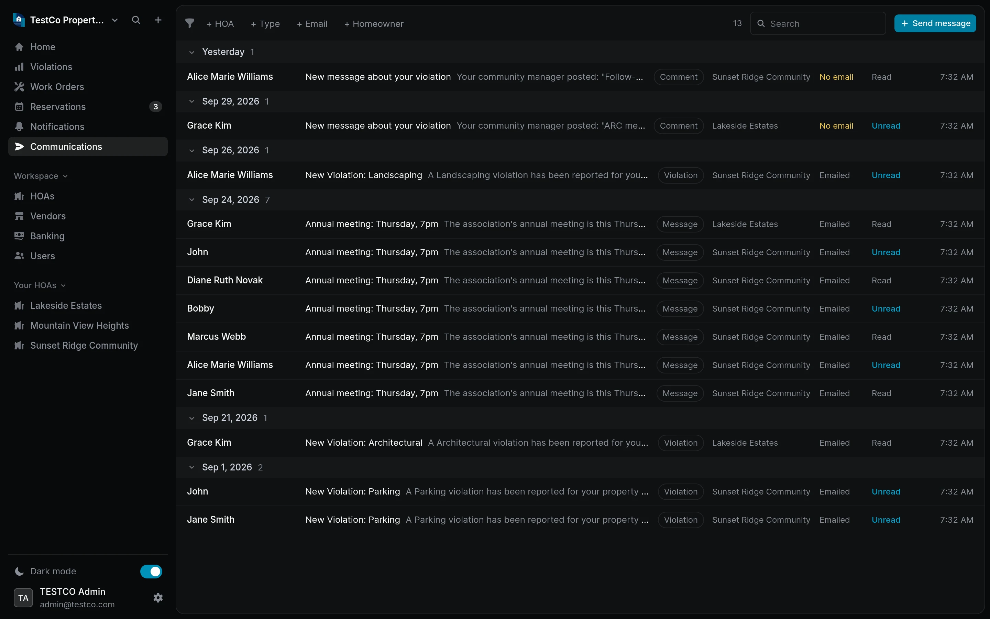The width and height of the screenshot is (990, 619).
Task: Click the Mountain View Heights building icon
Action: tap(19, 325)
